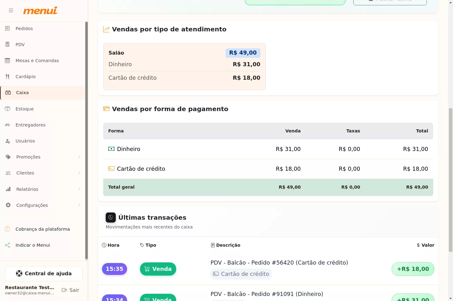The height and width of the screenshot is (301, 453).
Task: Go to Mesas e Comandas
Action: click(x=43, y=61)
